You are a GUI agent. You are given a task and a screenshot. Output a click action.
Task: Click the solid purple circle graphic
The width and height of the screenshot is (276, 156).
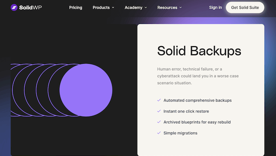coord(86,90)
